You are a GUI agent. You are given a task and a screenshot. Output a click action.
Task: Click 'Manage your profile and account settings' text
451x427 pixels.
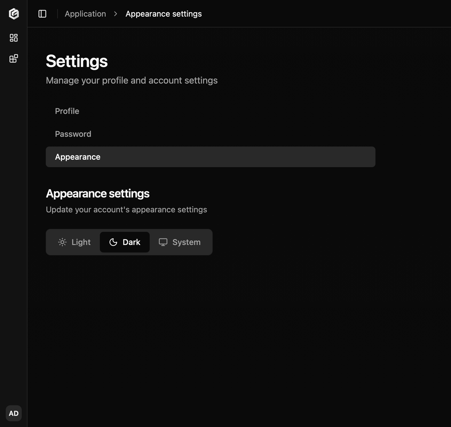click(132, 80)
